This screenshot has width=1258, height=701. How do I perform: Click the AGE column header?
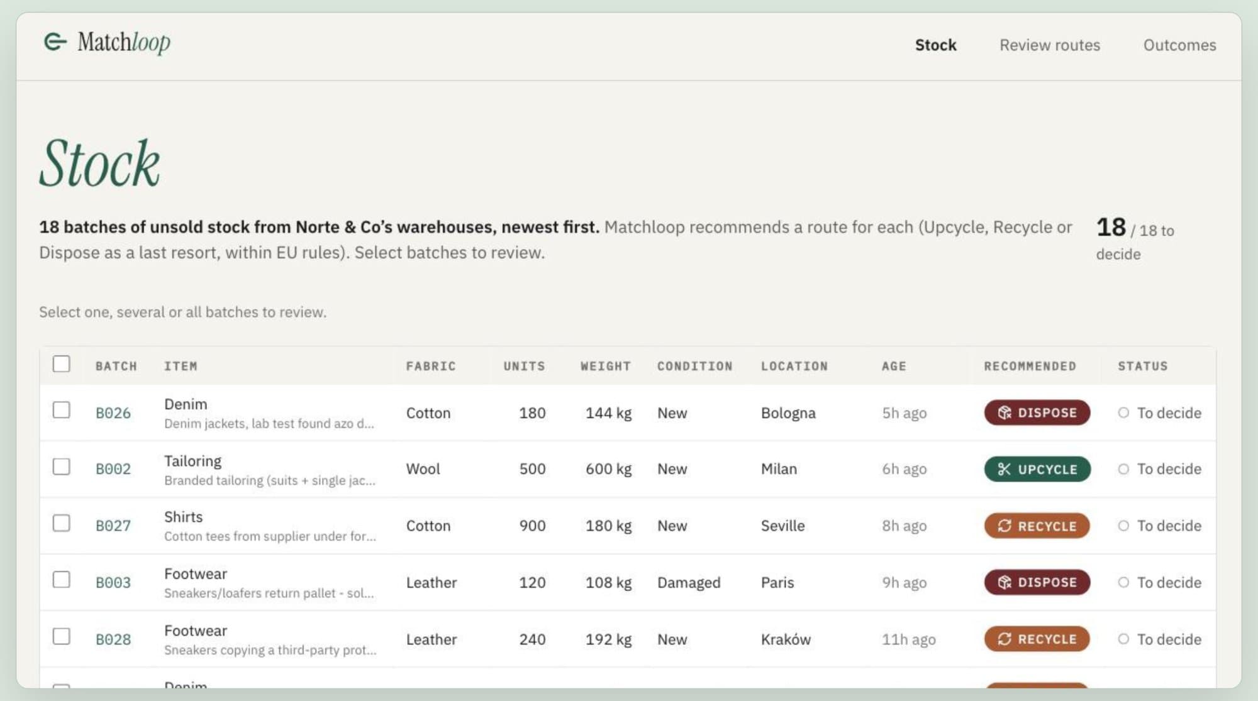pos(894,366)
